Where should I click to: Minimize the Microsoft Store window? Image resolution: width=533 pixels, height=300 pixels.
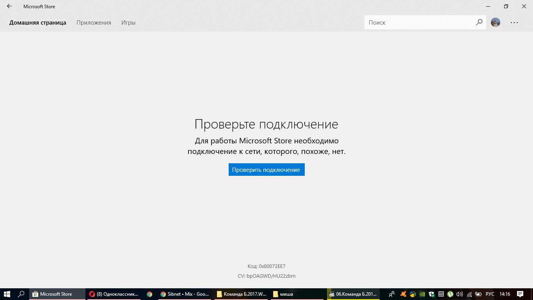coord(488,6)
